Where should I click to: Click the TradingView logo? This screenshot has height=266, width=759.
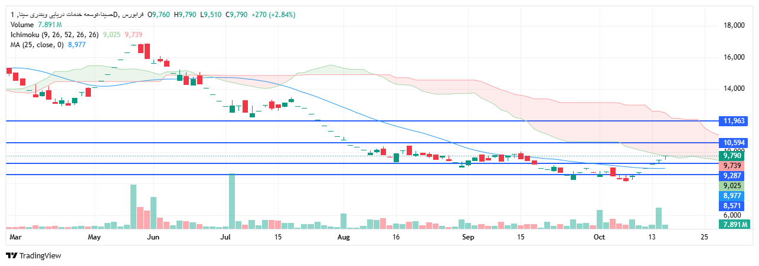pos(34,255)
